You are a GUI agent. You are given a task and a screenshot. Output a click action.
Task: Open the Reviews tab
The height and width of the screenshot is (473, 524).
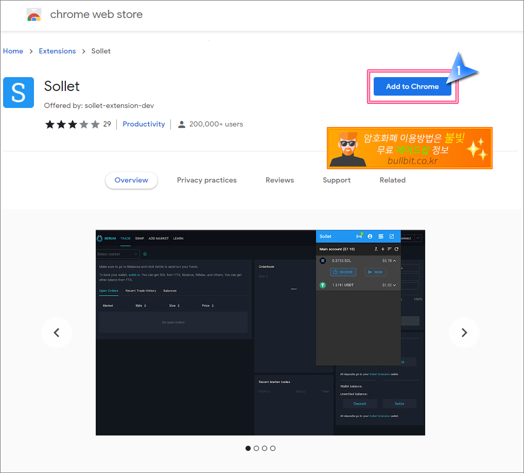click(x=280, y=180)
